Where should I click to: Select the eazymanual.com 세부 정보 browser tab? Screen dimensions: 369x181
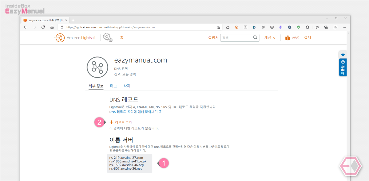[x=46, y=20]
